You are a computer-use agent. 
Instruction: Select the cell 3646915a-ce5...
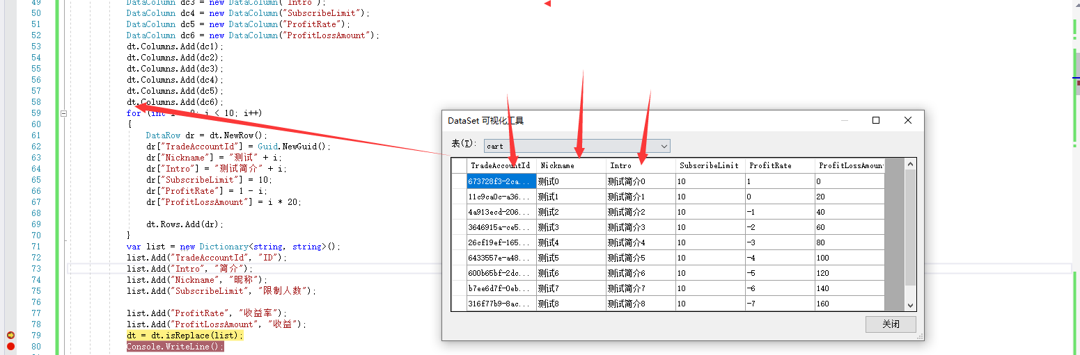[x=501, y=227]
